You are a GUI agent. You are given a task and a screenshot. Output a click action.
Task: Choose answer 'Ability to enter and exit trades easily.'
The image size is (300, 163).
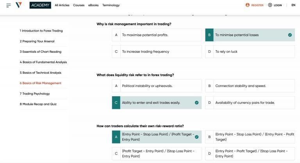[x=157, y=103]
